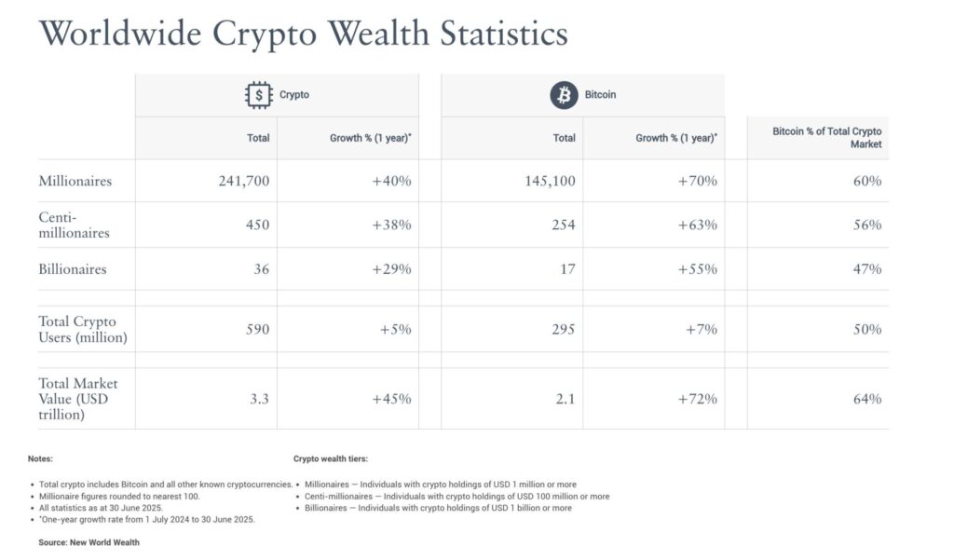Click the Worldwide Crypto Wealth Statistics title
This screenshot has width=954, height=560.
point(304,34)
